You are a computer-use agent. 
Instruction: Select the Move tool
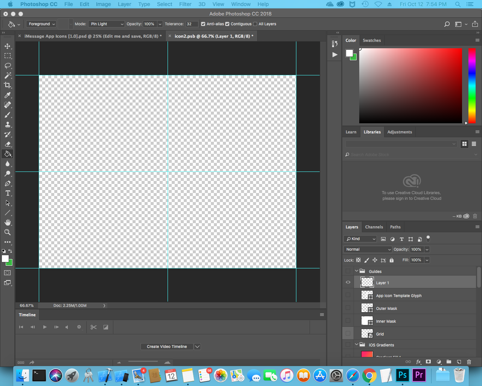(x=8, y=46)
